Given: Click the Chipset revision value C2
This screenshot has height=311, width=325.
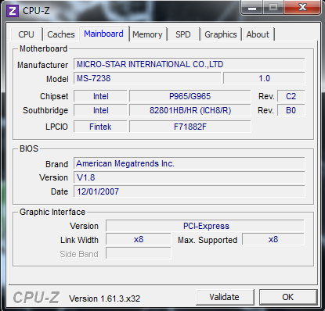Looking at the screenshot, I should point(291,96).
